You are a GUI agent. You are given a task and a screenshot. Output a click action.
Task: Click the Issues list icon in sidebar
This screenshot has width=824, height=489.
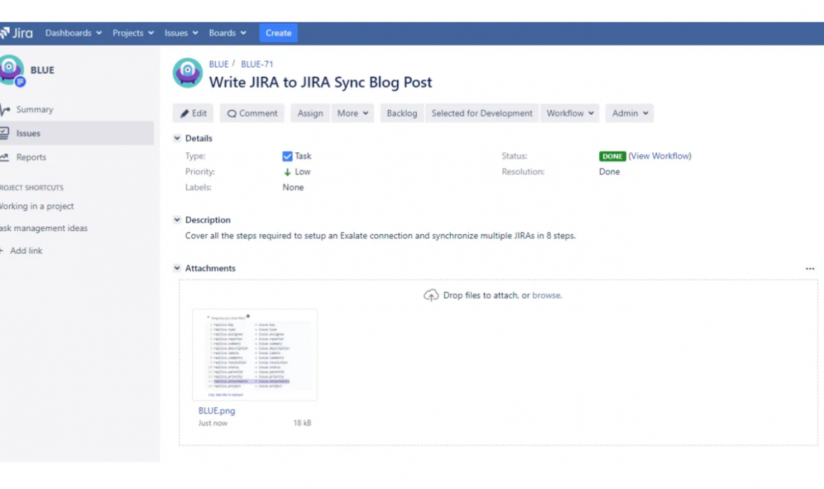(5, 133)
